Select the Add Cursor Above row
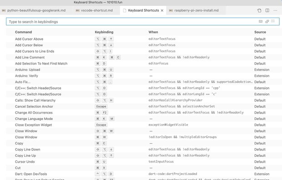This screenshot has height=180, width=282. point(142,39)
